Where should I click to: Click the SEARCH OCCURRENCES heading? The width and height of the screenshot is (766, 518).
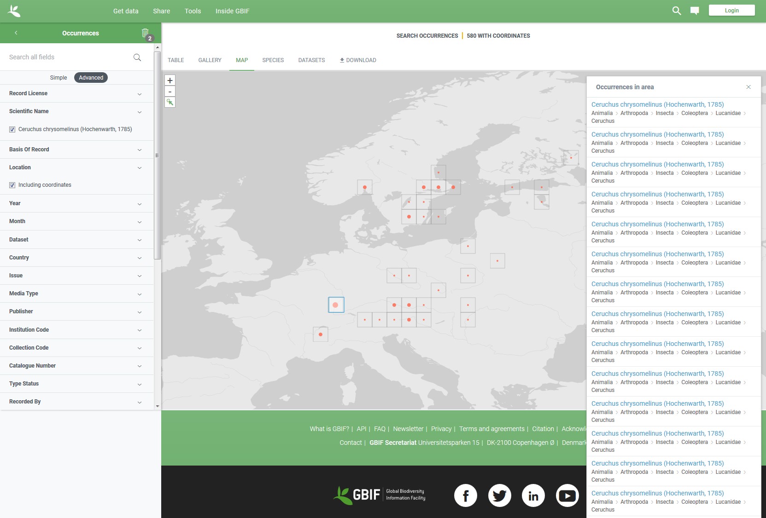point(427,36)
